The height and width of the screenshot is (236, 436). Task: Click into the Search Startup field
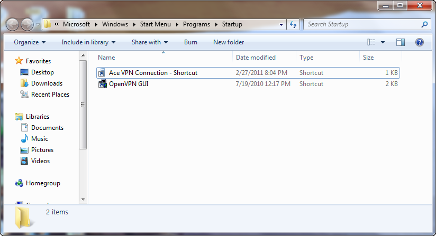366,24
